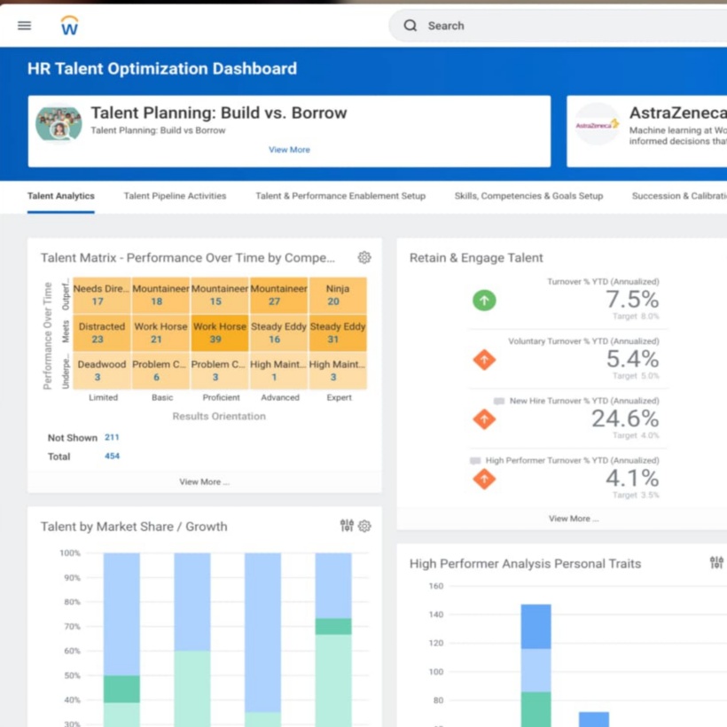
Task: Click the magnifier icon in search bar
Action: pyautogui.click(x=410, y=26)
